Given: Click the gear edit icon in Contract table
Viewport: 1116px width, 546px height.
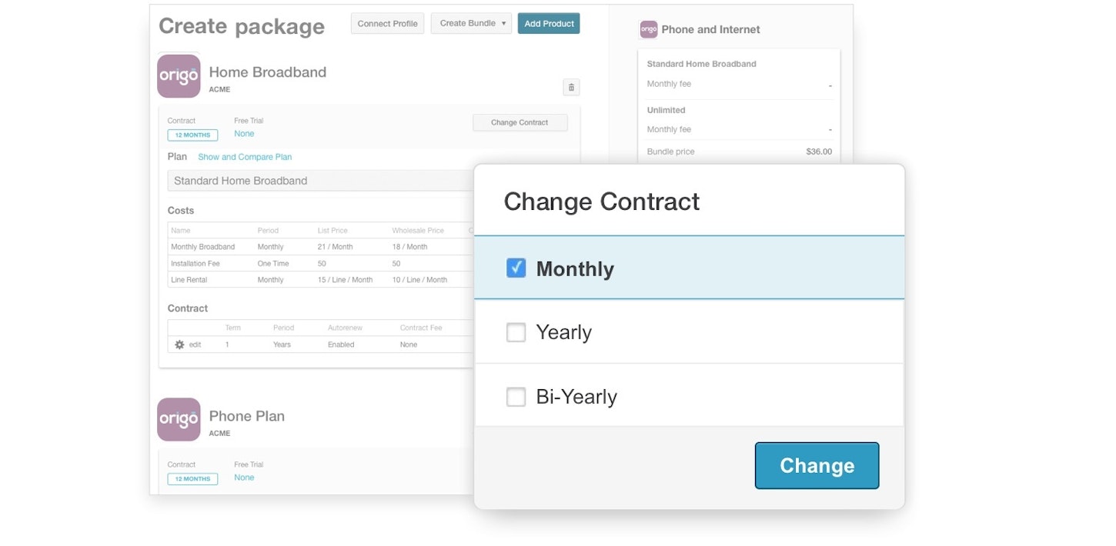Looking at the screenshot, I should coord(180,345).
